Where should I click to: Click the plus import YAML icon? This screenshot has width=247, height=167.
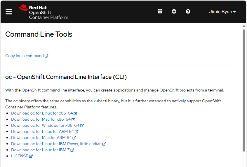click(174, 11)
